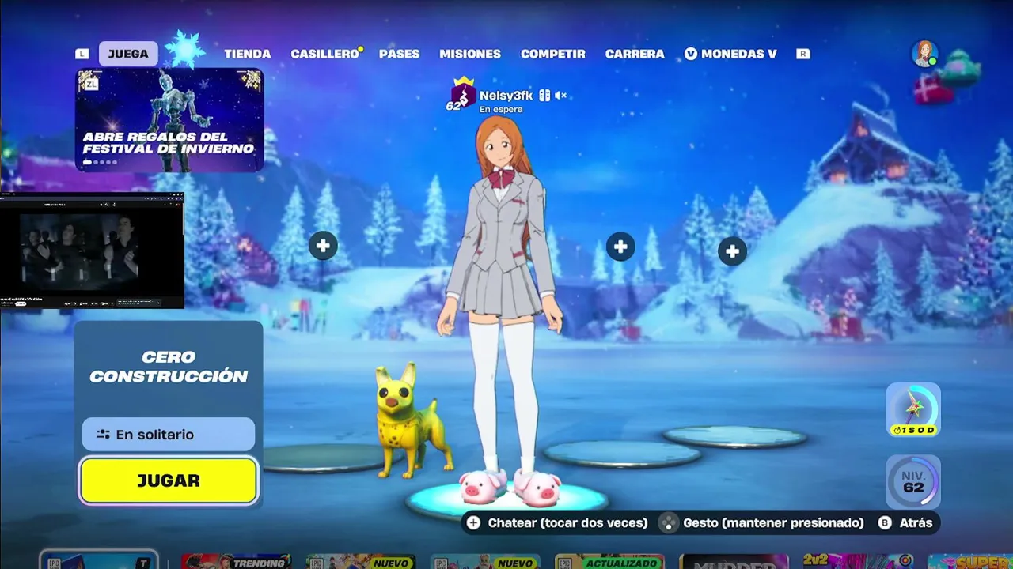Image resolution: width=1013 pixels, height=569 pixels.
Task: Add a player using the plus right of character
Action: (x=620, y=247)
